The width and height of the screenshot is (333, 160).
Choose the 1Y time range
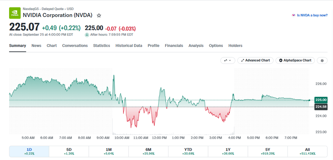coord(228,152)
